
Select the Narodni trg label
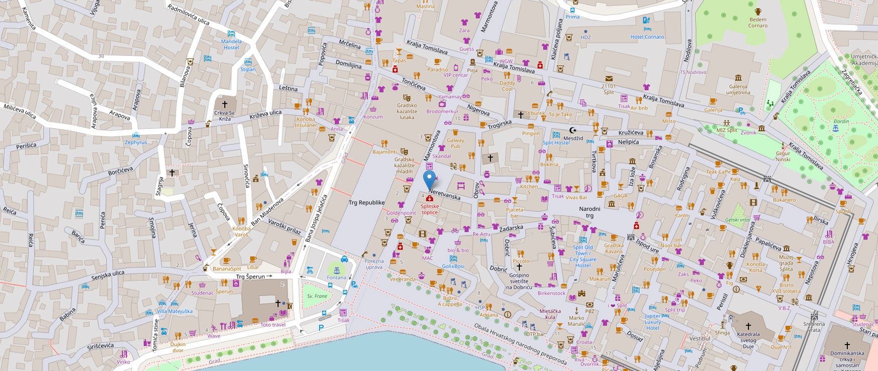click(590, 212)
